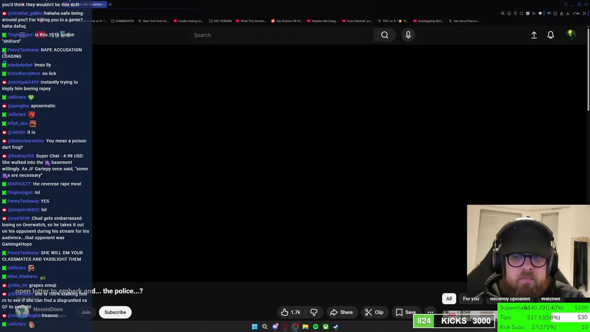Click chat username Mike_Madness
Image resolution: width=590 pixels, height=332 pixels.
coord(22,277)
